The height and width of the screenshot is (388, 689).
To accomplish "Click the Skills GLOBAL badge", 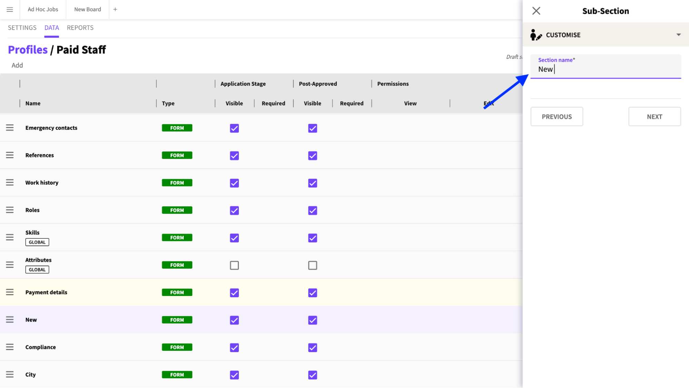I will [37, 242].
